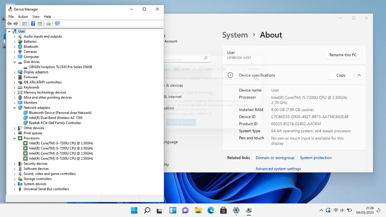This screenshot has height=217, width=386.
Task: Open the Help menu
Action: (x=48, y=17)
